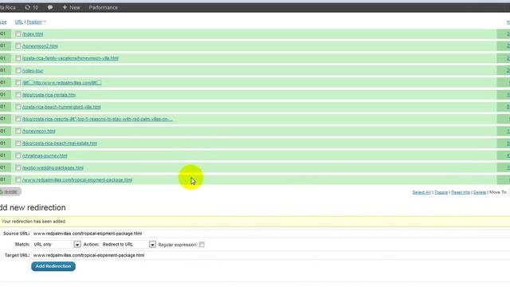
Task: Open the tropical-elopement-package.html list link
Action: (77, 179)
